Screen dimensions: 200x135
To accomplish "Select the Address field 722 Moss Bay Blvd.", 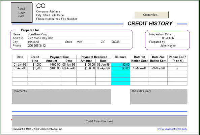I will (79, 38).
